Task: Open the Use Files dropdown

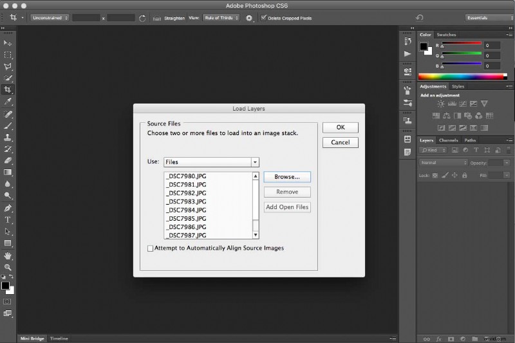Action: tap(211, 162)
